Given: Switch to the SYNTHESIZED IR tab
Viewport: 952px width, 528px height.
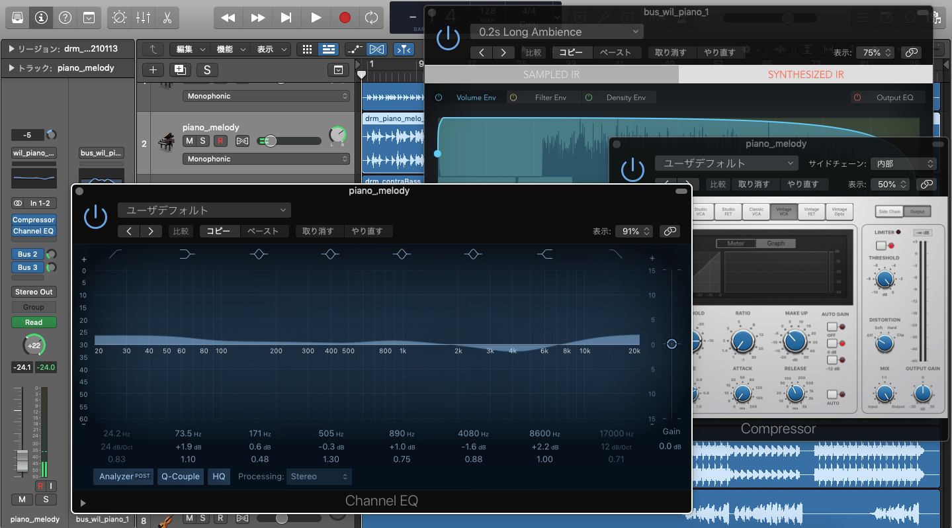Looking at the screenshot, I should pyautogui.click(x=806, y=74).
